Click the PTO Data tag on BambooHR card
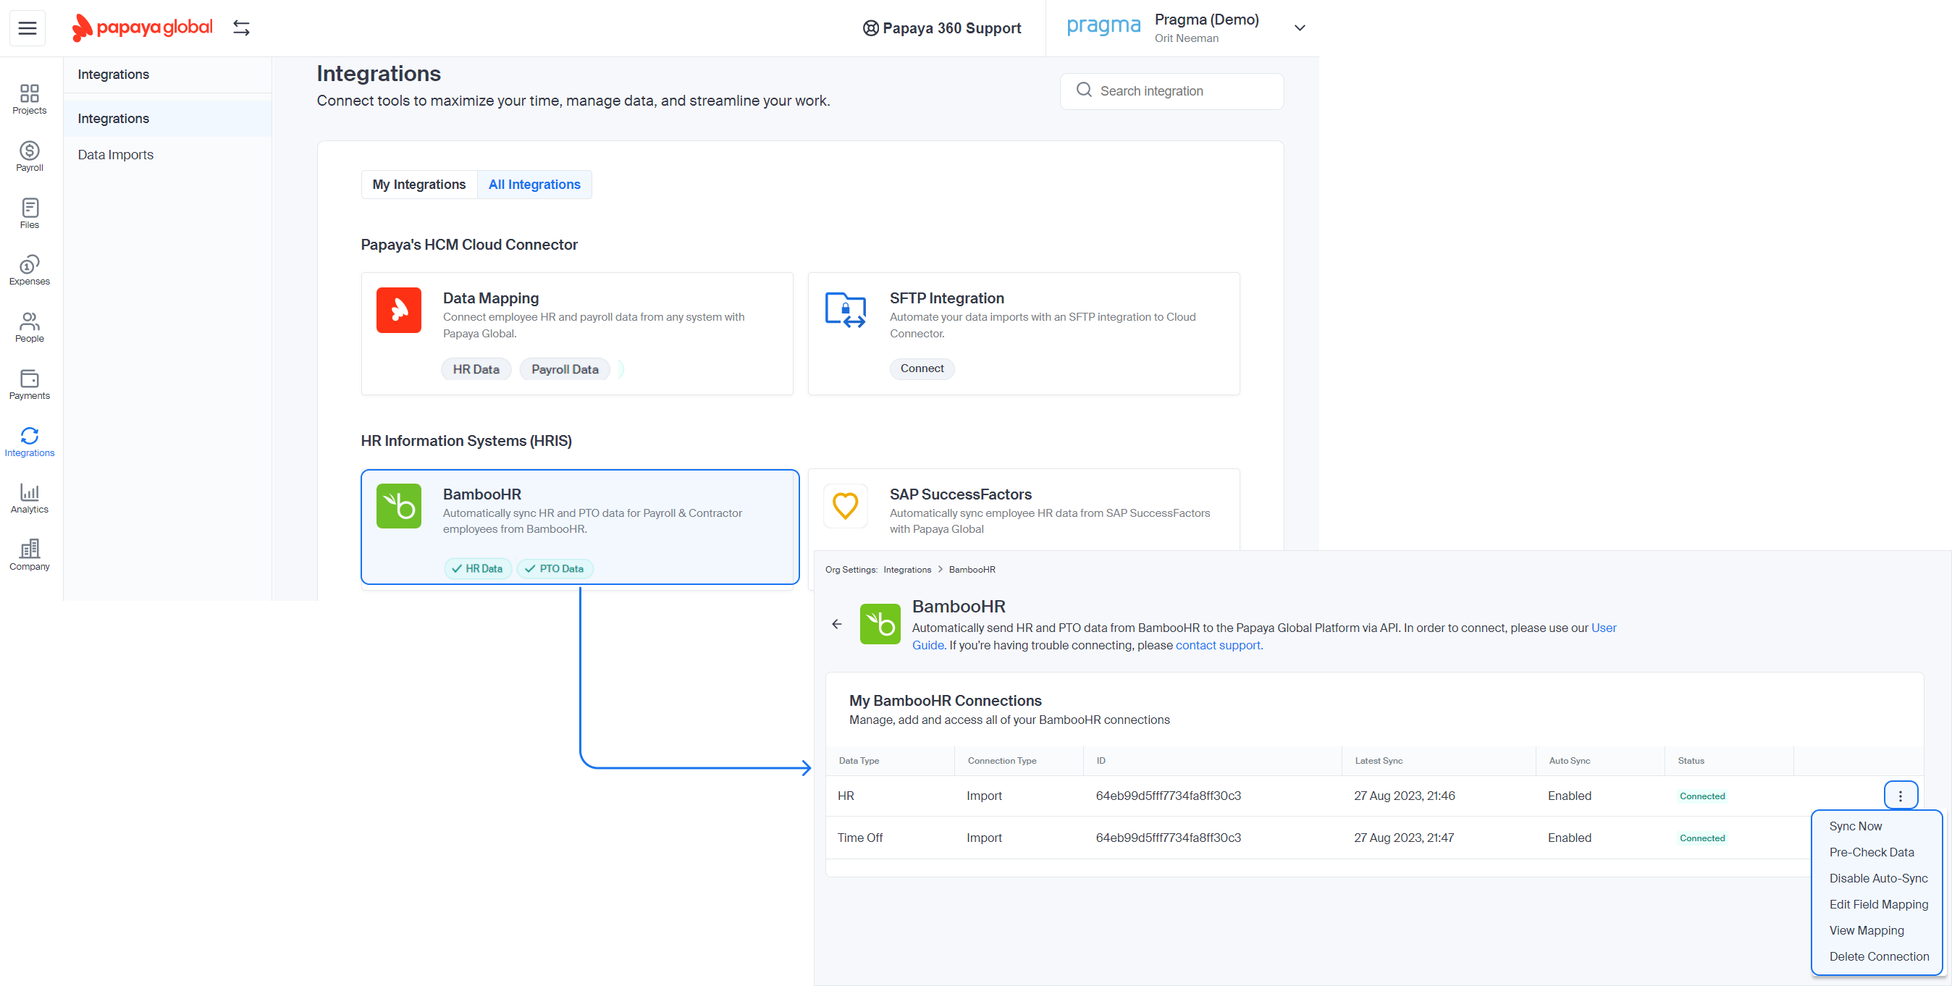Screen dimensions: 1952x986 (555, 568)
